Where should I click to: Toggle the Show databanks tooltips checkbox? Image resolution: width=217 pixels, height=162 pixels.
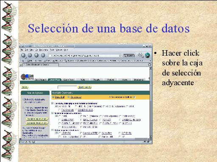pos(134,97)
